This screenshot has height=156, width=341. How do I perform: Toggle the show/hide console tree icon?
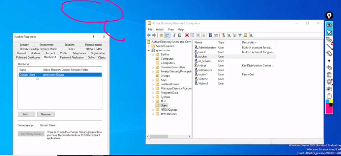(x=167, y=35)
